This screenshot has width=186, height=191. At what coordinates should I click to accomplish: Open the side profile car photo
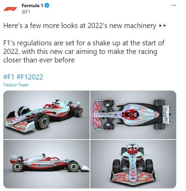46,164
